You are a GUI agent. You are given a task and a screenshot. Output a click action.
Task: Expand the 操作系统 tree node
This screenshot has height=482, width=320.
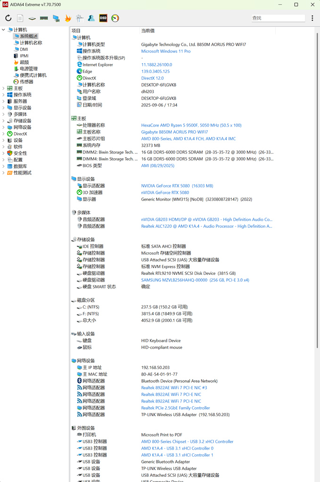3,95
